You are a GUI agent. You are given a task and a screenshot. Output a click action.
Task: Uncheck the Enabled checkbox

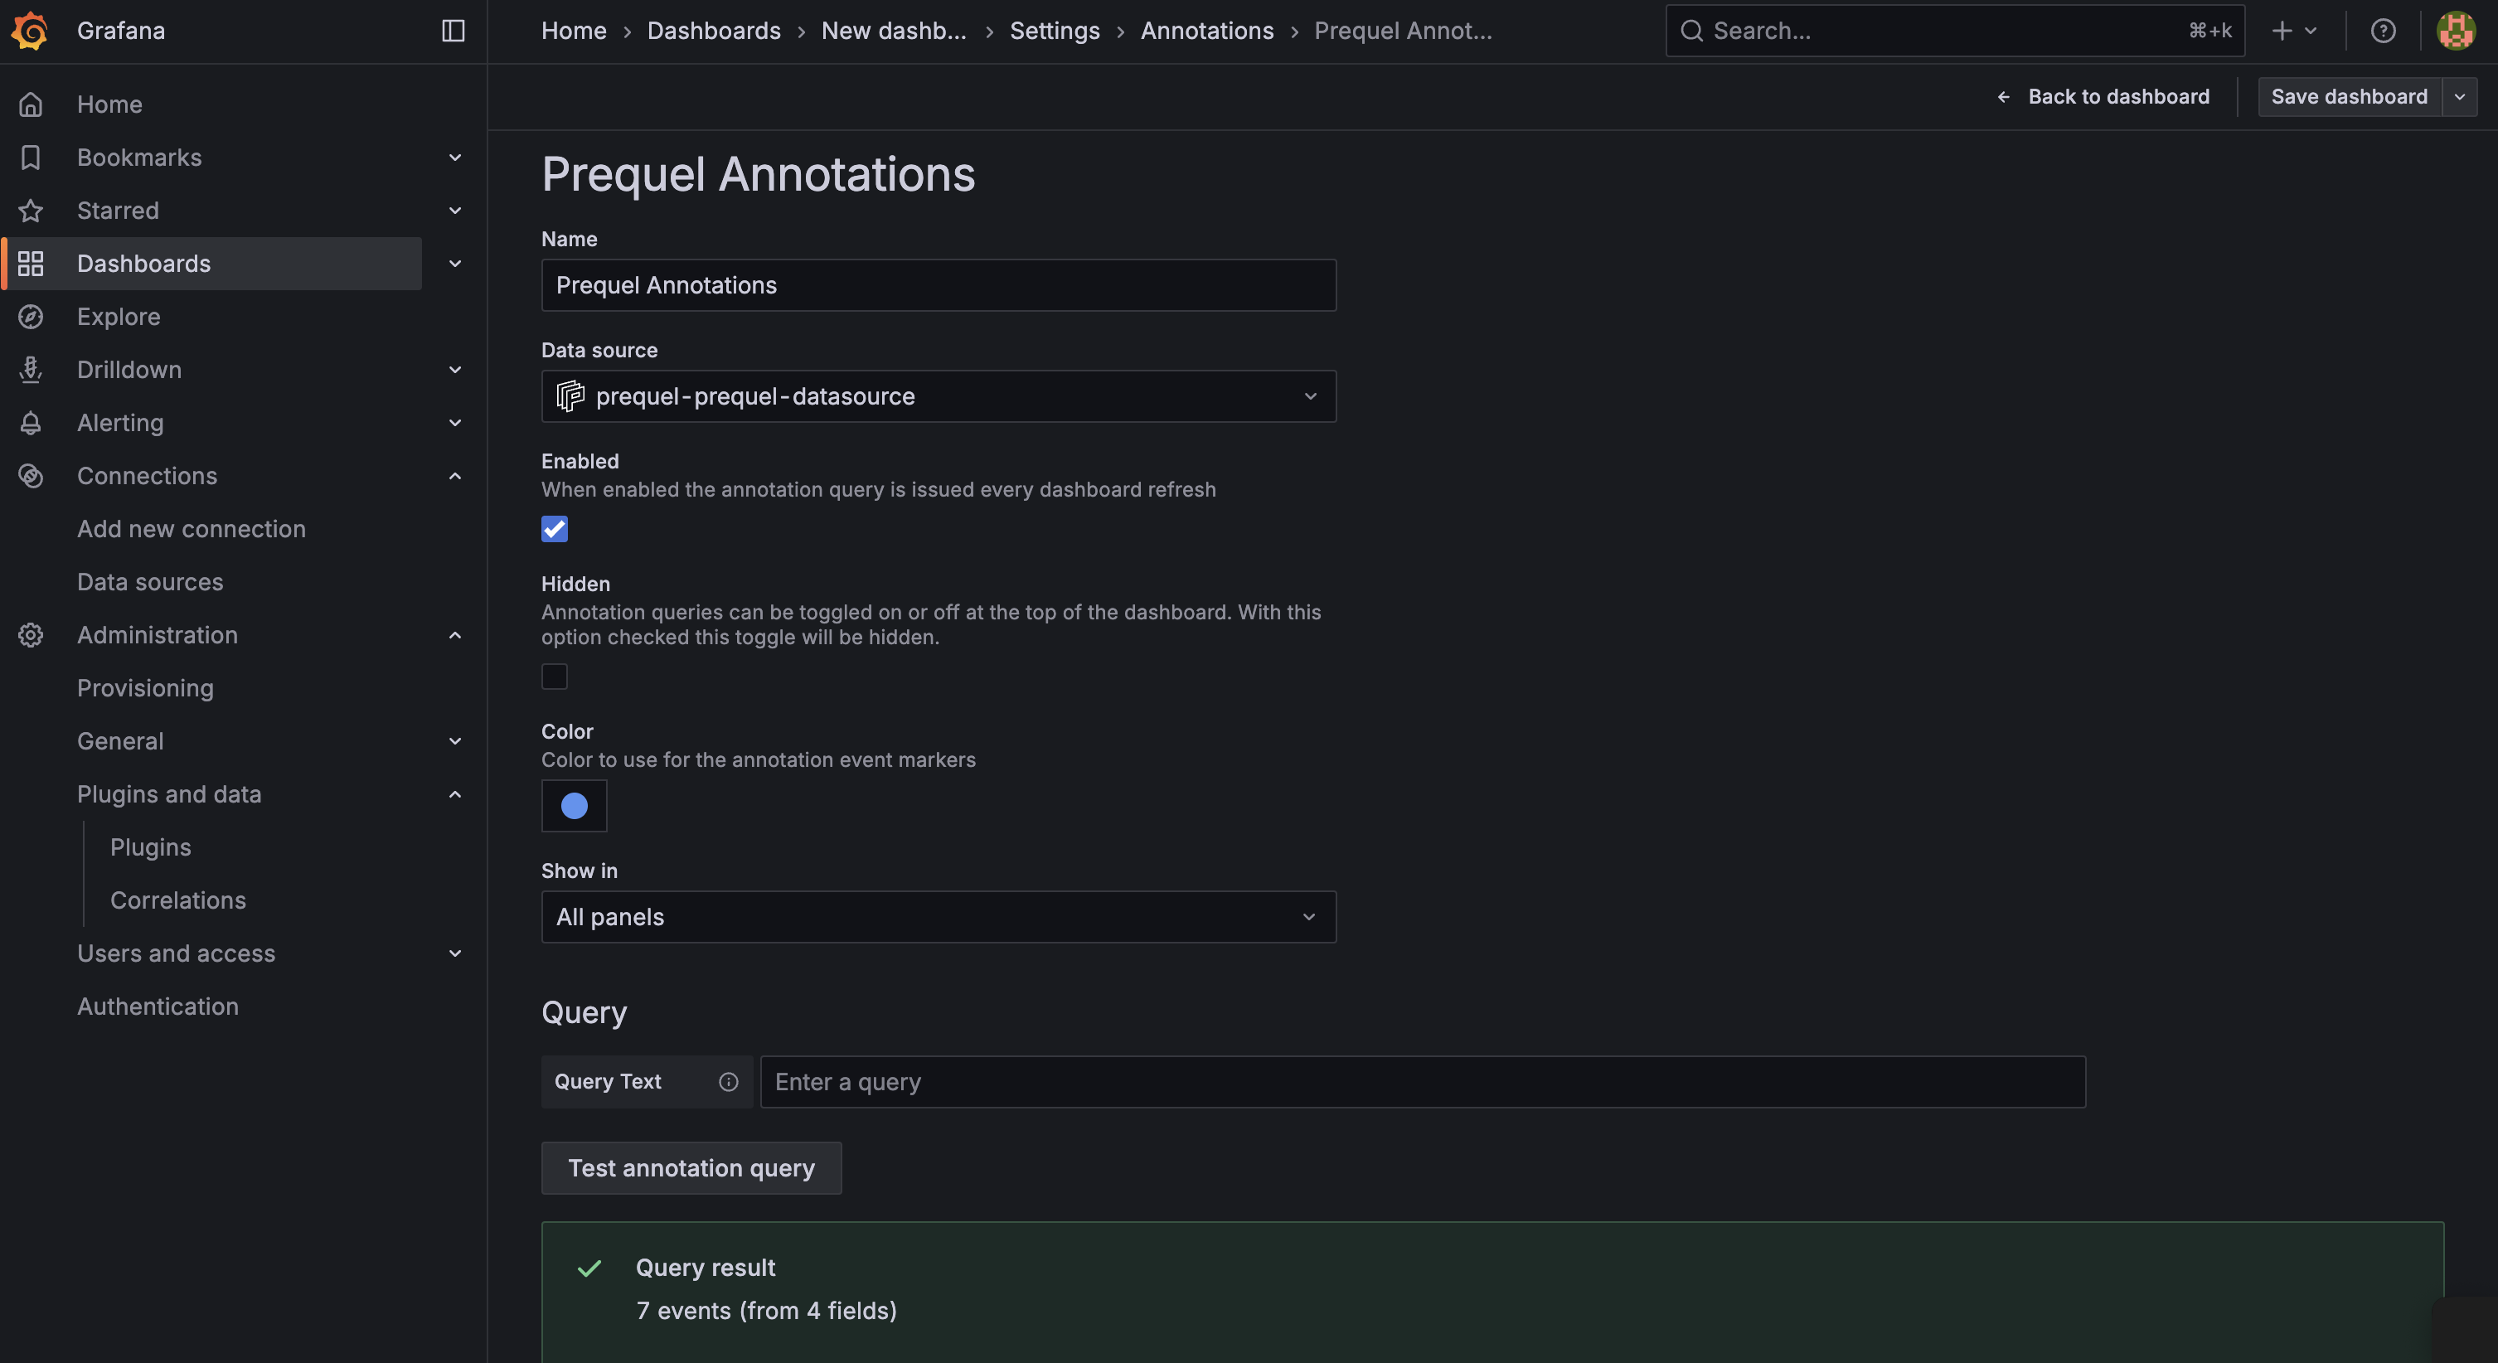point(555,528)
